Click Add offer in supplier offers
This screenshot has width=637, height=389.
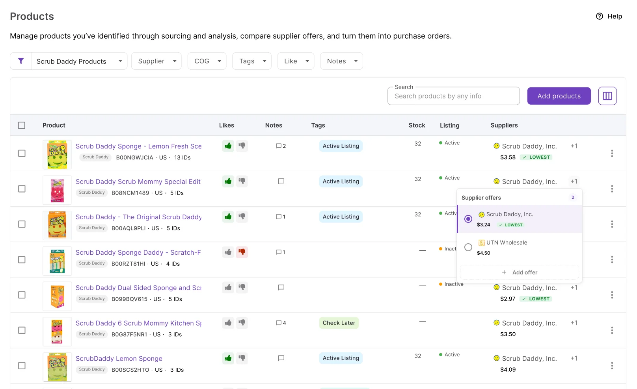pos(520,272)
